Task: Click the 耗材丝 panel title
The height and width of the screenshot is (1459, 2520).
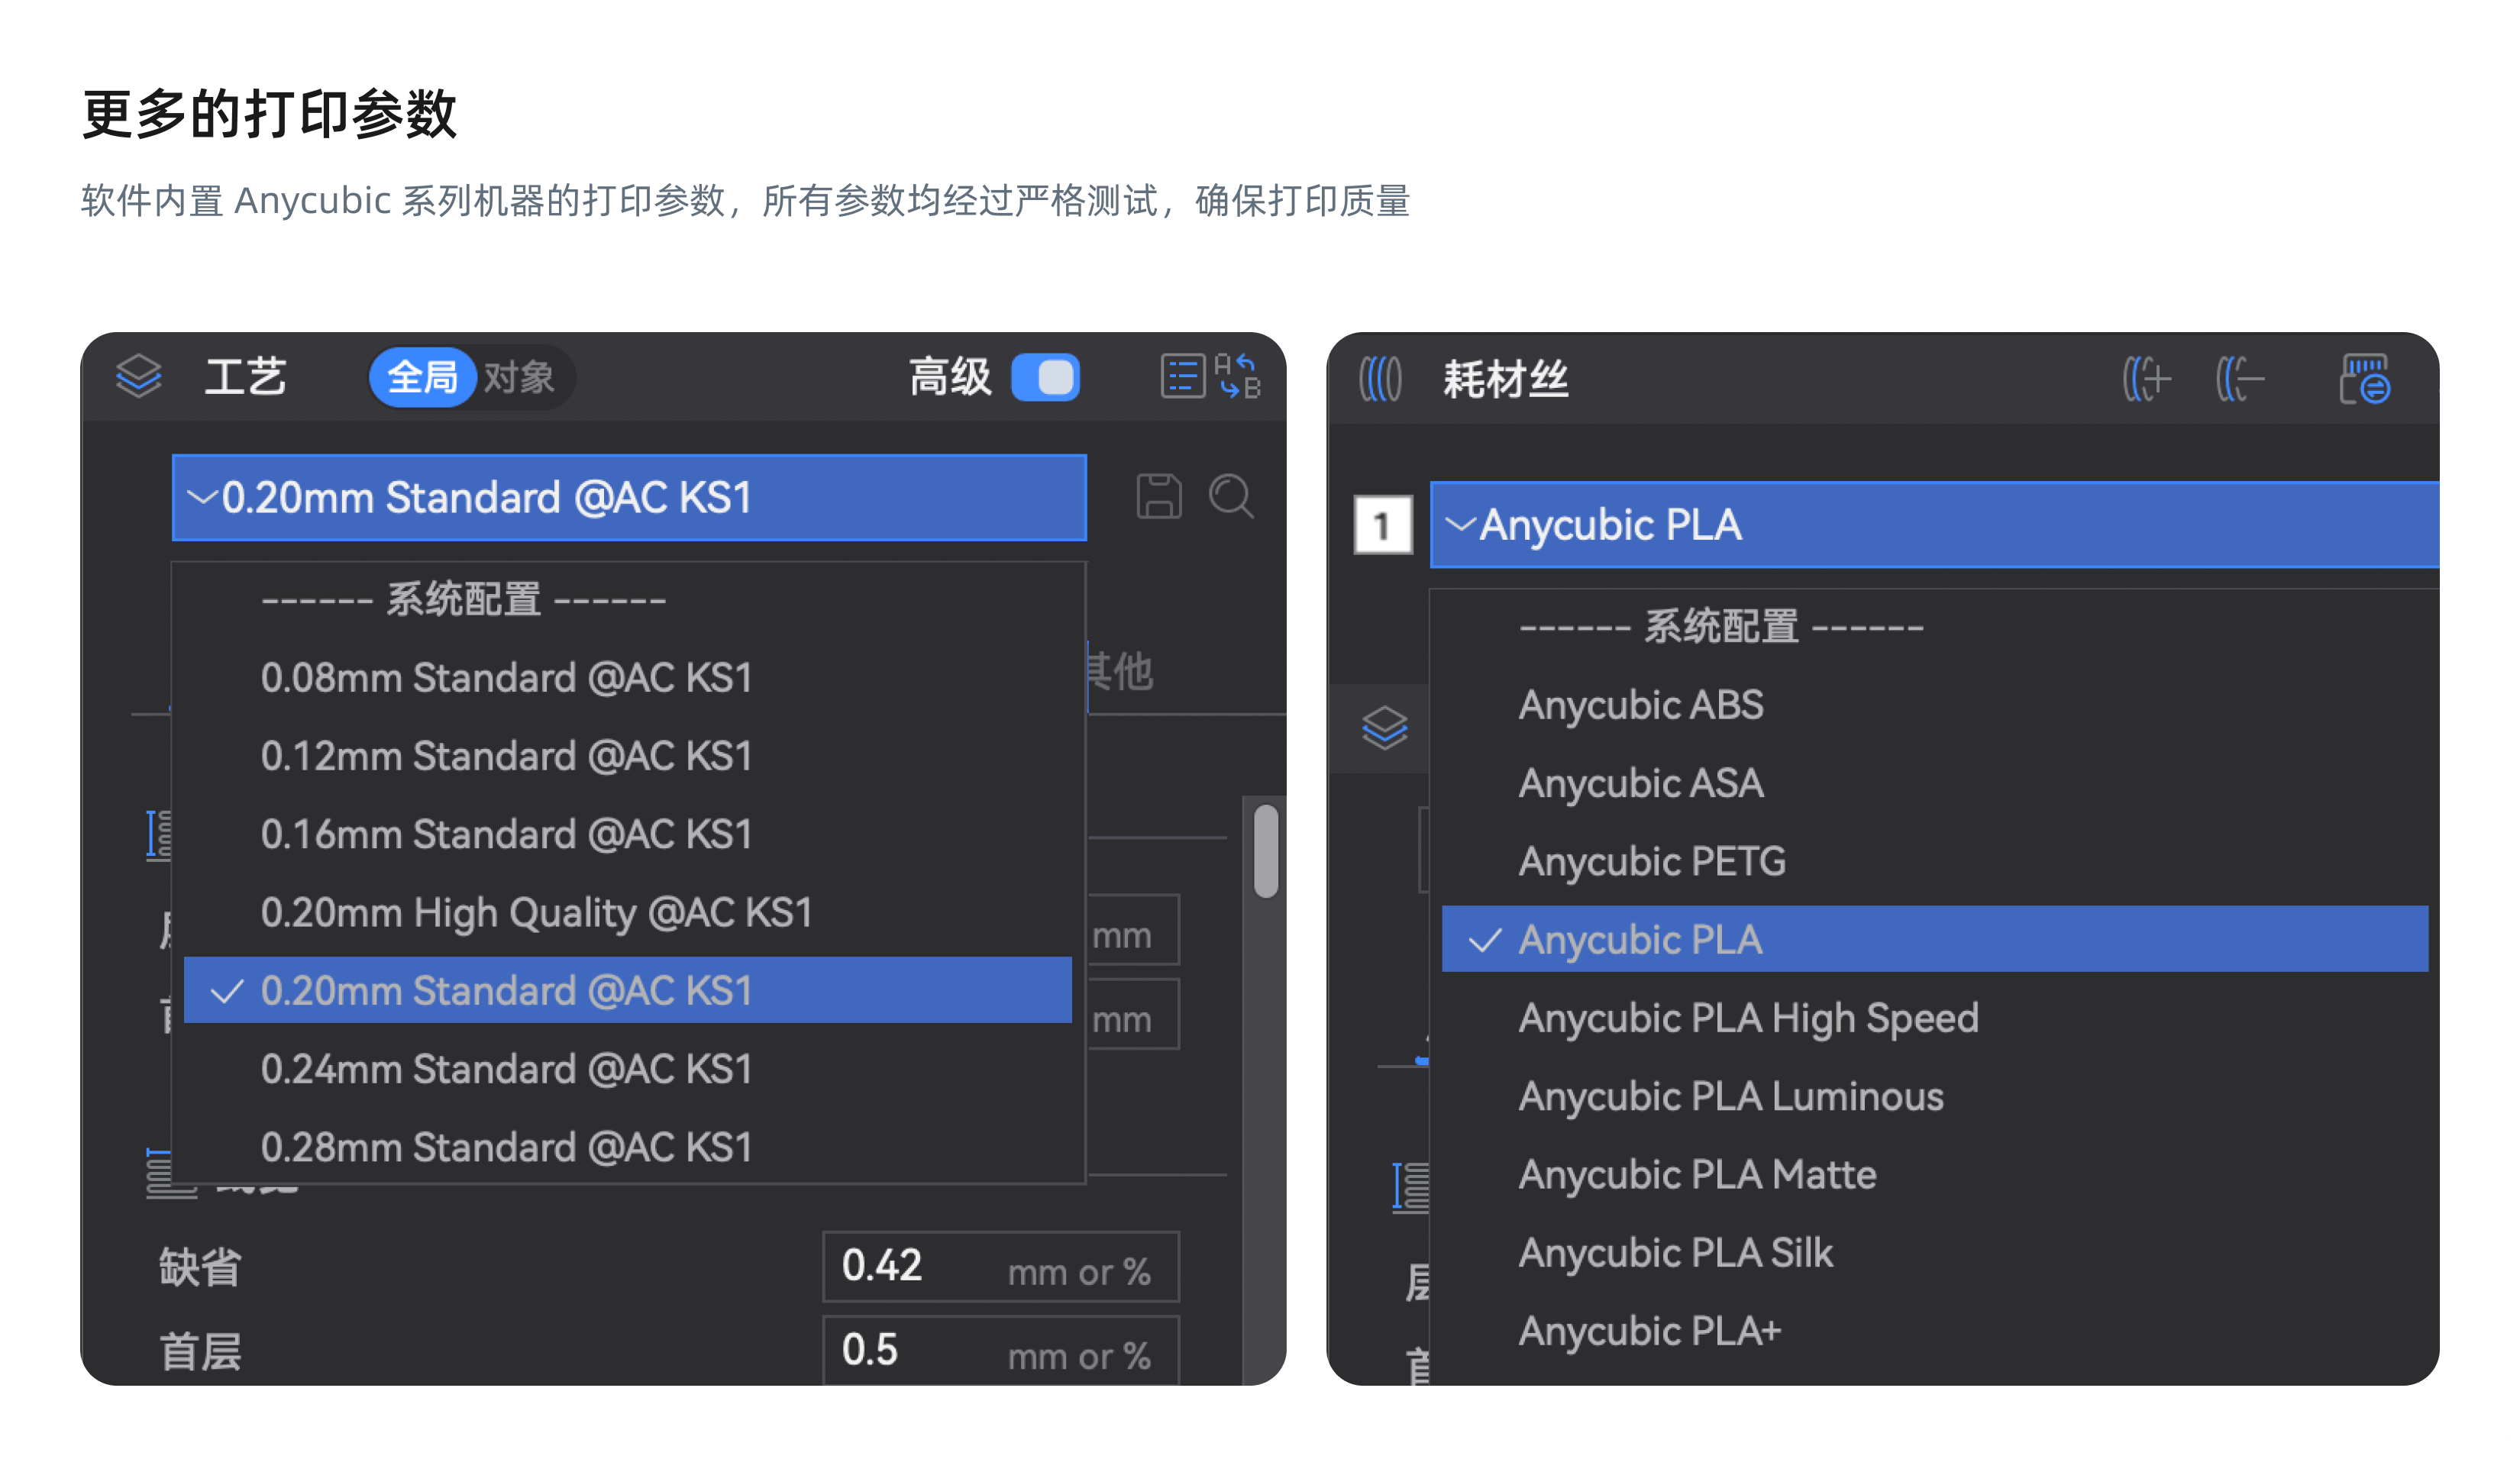Action: click(x=1506, y=380)
